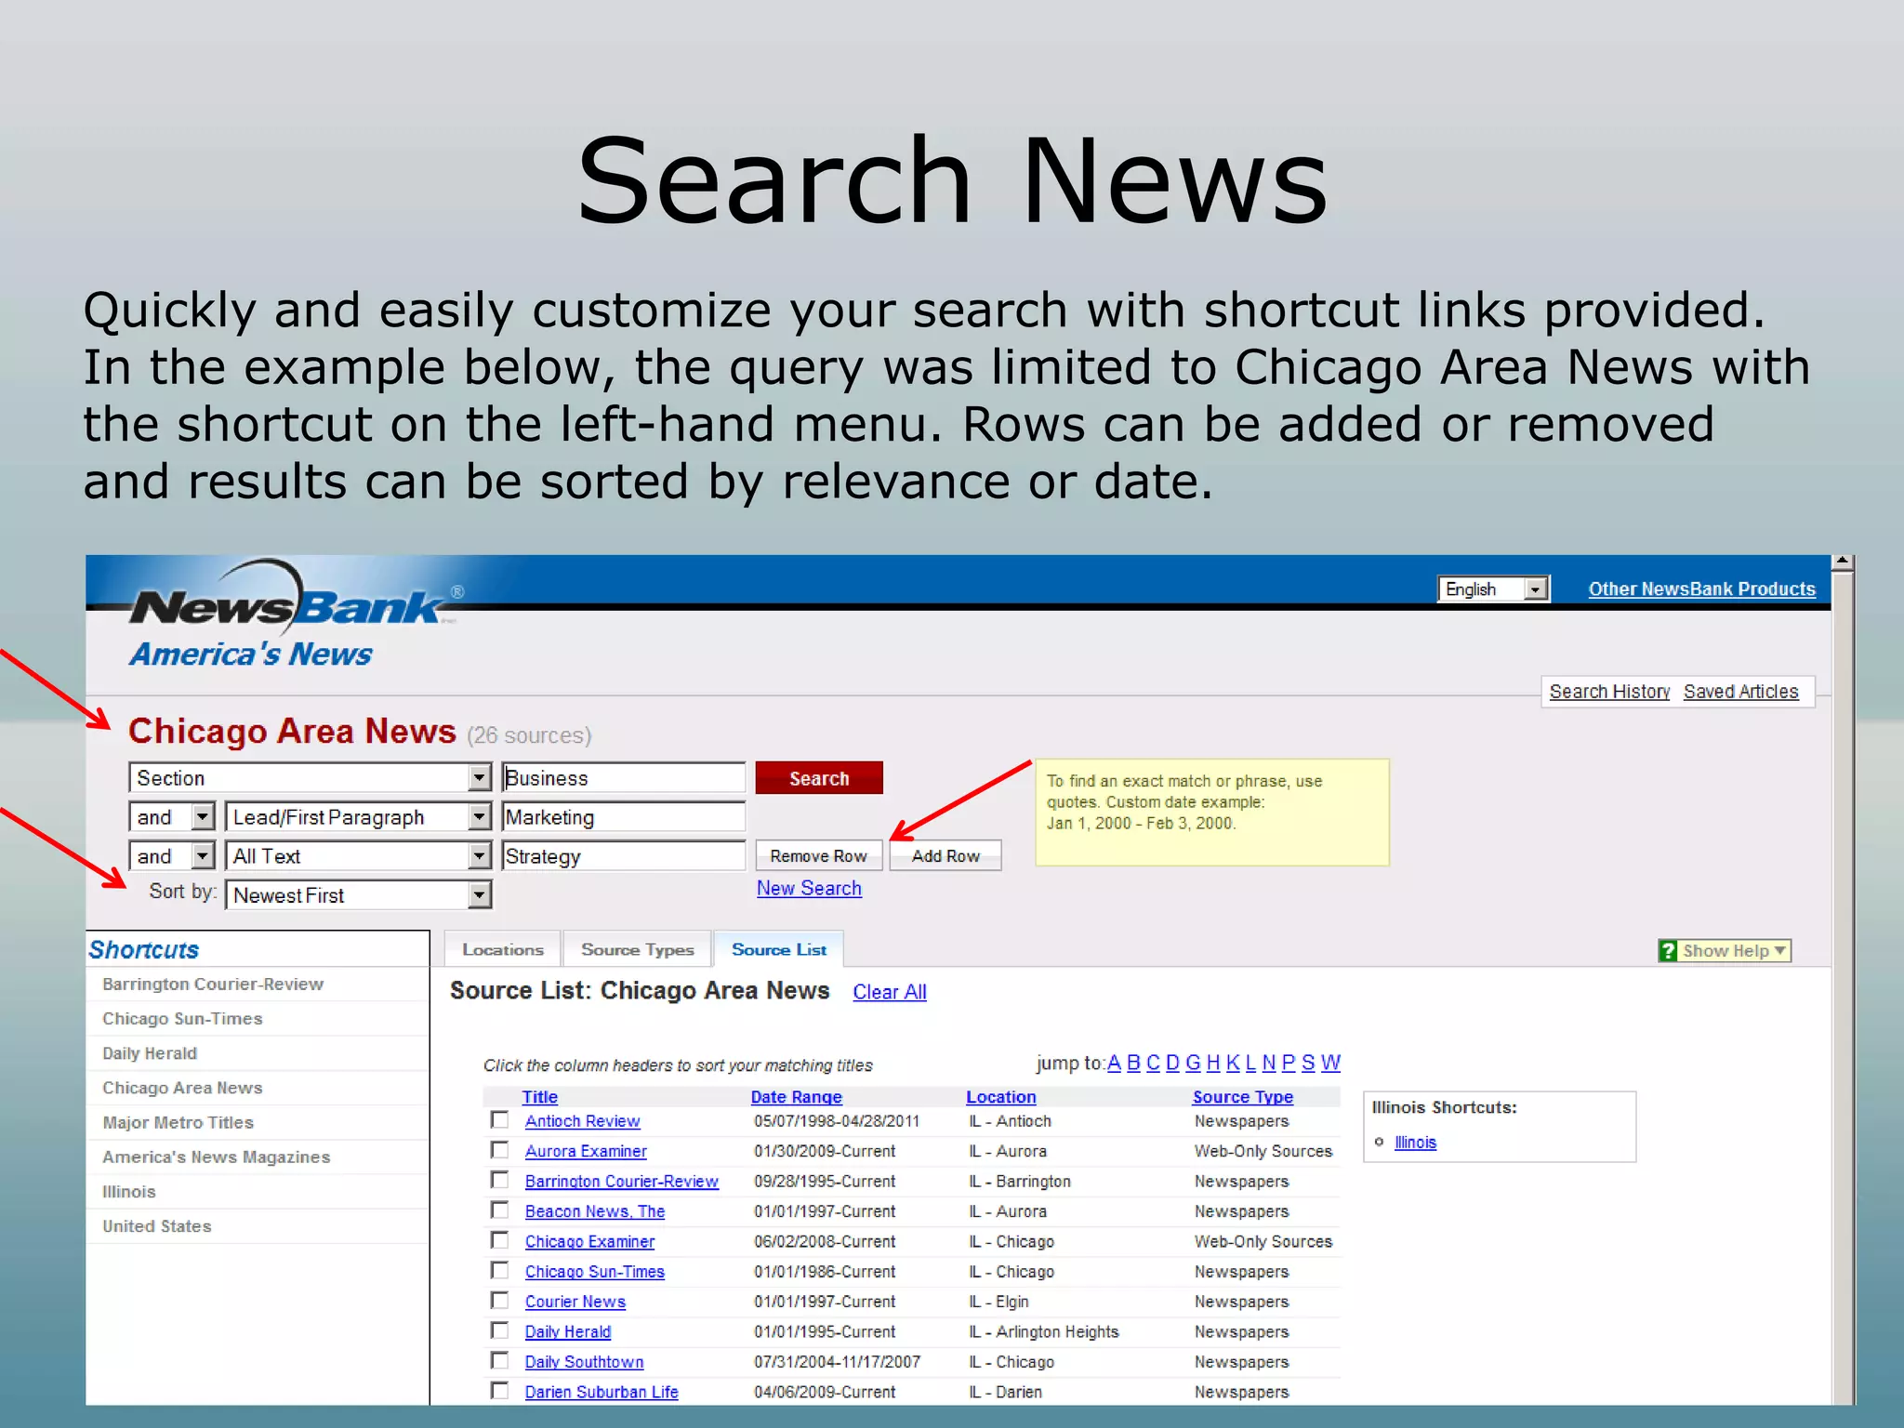Click the Strategy search text field

coord(624,855)
